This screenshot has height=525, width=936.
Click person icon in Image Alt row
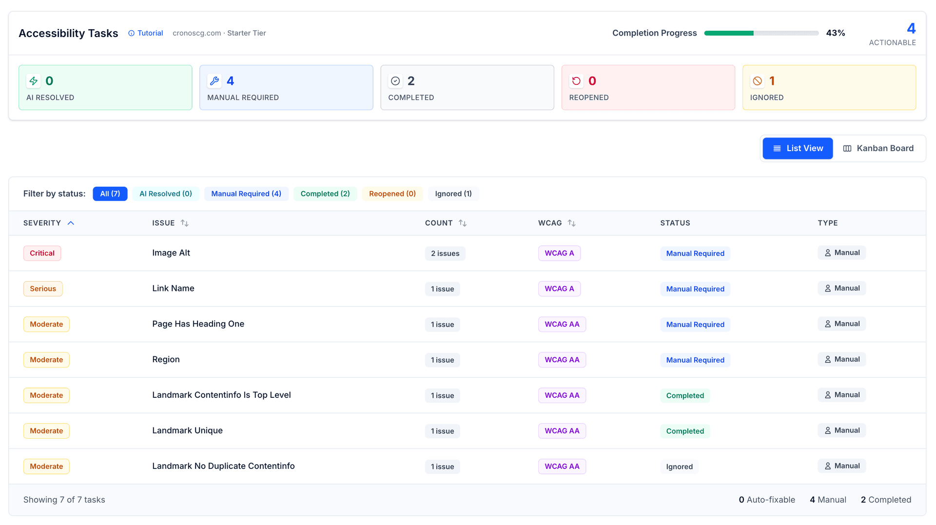[828, 253]
